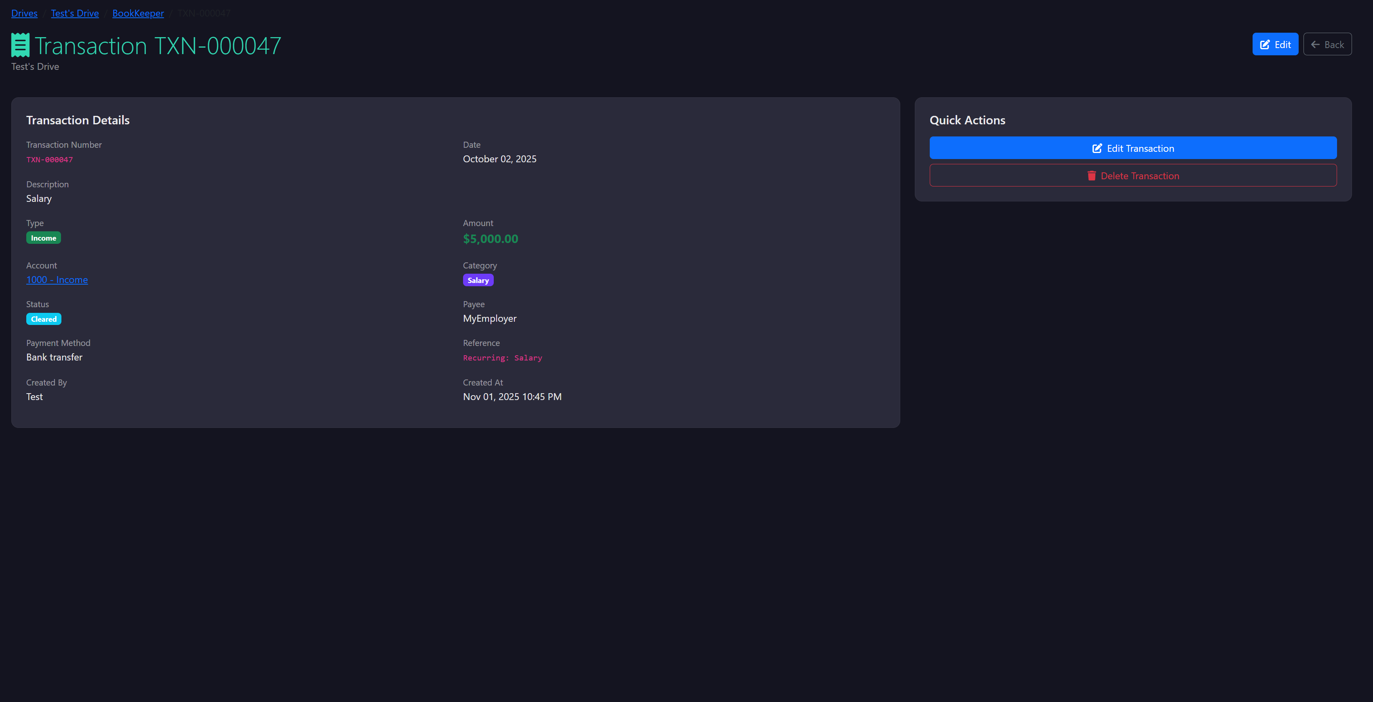Select the purple Salary category badge
The width and height of the screenshot is (1373, 702).
tap(478, 280)
